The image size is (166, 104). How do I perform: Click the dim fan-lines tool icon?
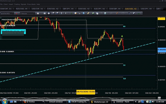coord(111,13)
